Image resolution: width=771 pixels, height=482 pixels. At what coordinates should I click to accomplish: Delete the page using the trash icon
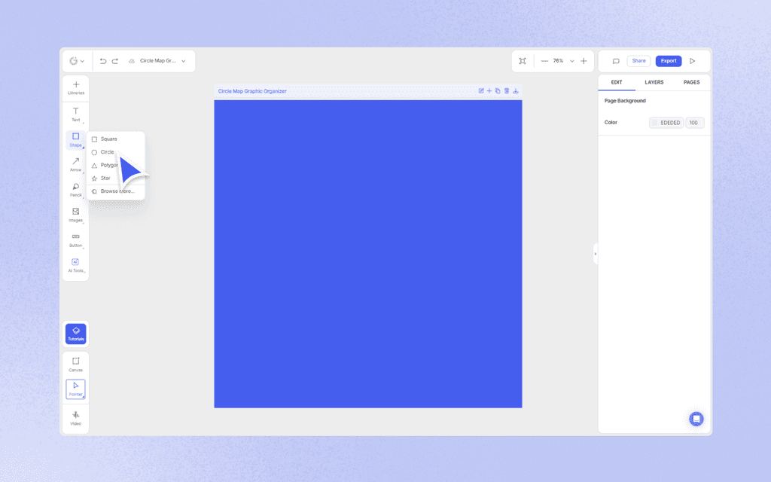506,90
